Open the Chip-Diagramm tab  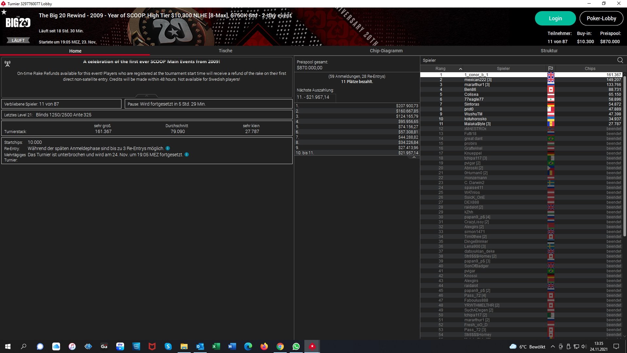386,51
